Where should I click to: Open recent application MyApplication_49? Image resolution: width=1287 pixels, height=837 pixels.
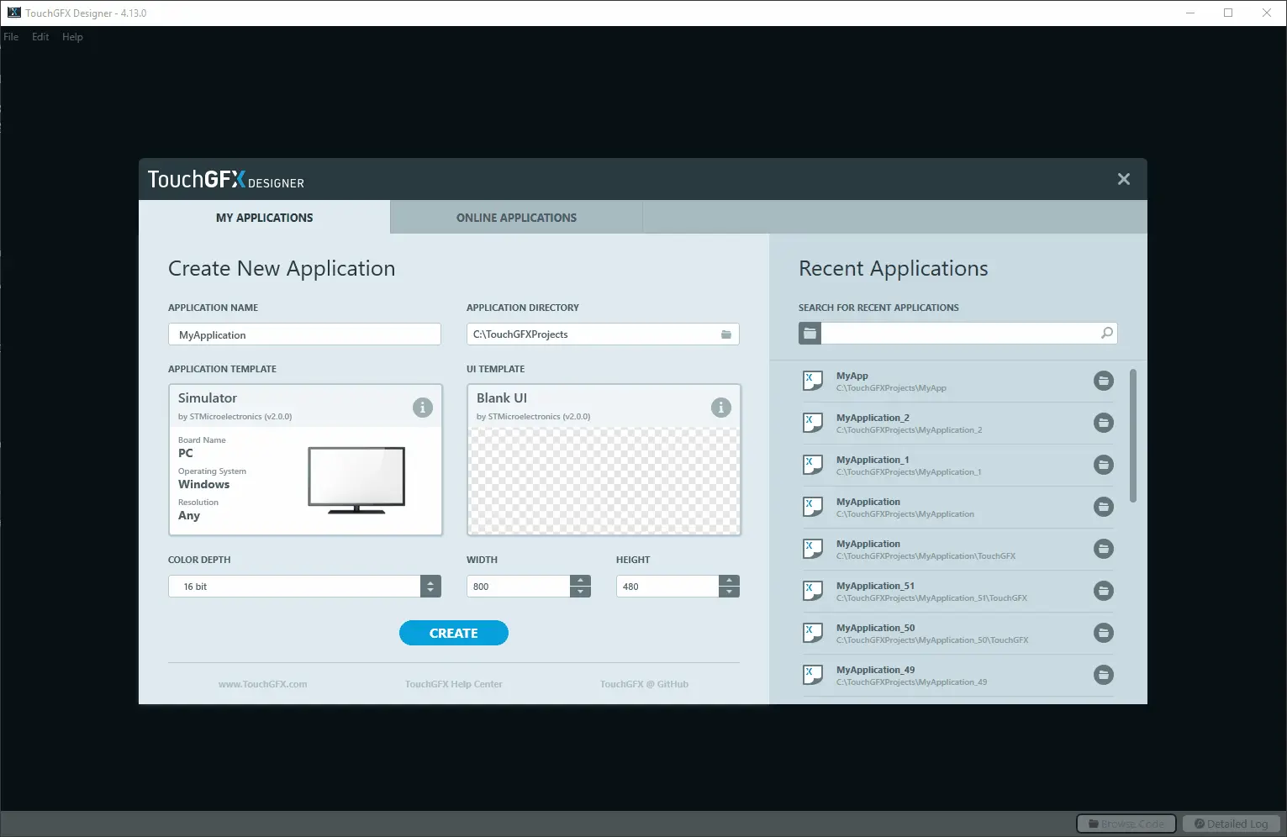(x=958, y=676)
